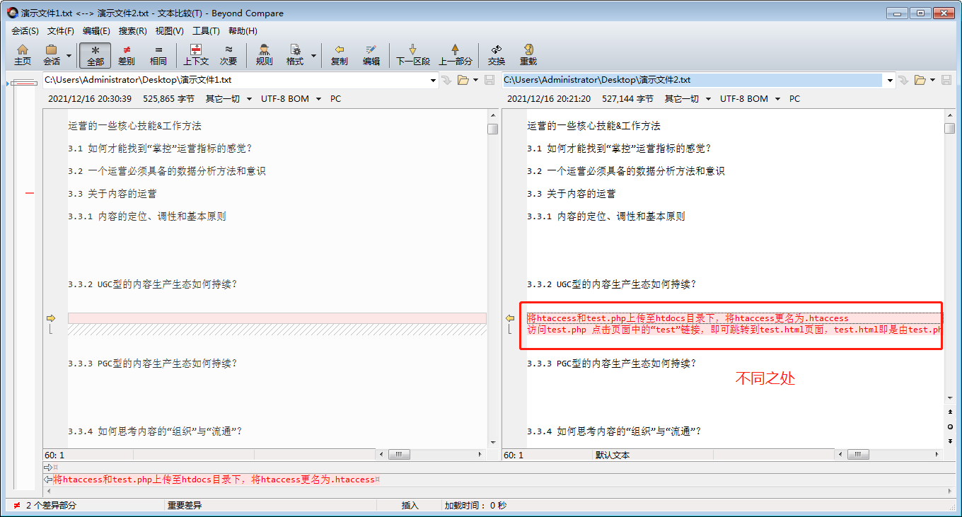Click left line '3.3 关于内容的运营'
The image size is (962, 517).
(112, 194)
